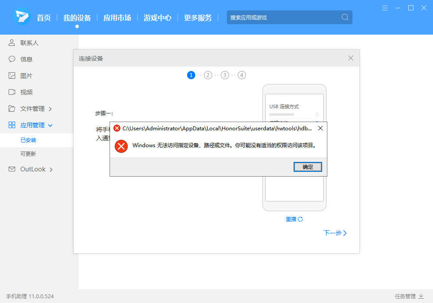
Task: Close the Windows error dialog
Action: (x=320, y=128)
